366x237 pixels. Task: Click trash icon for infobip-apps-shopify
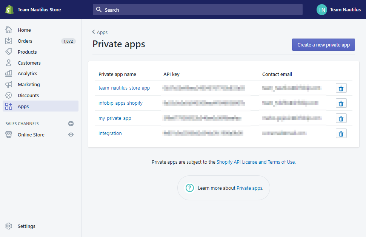click(x=341, y=103)
